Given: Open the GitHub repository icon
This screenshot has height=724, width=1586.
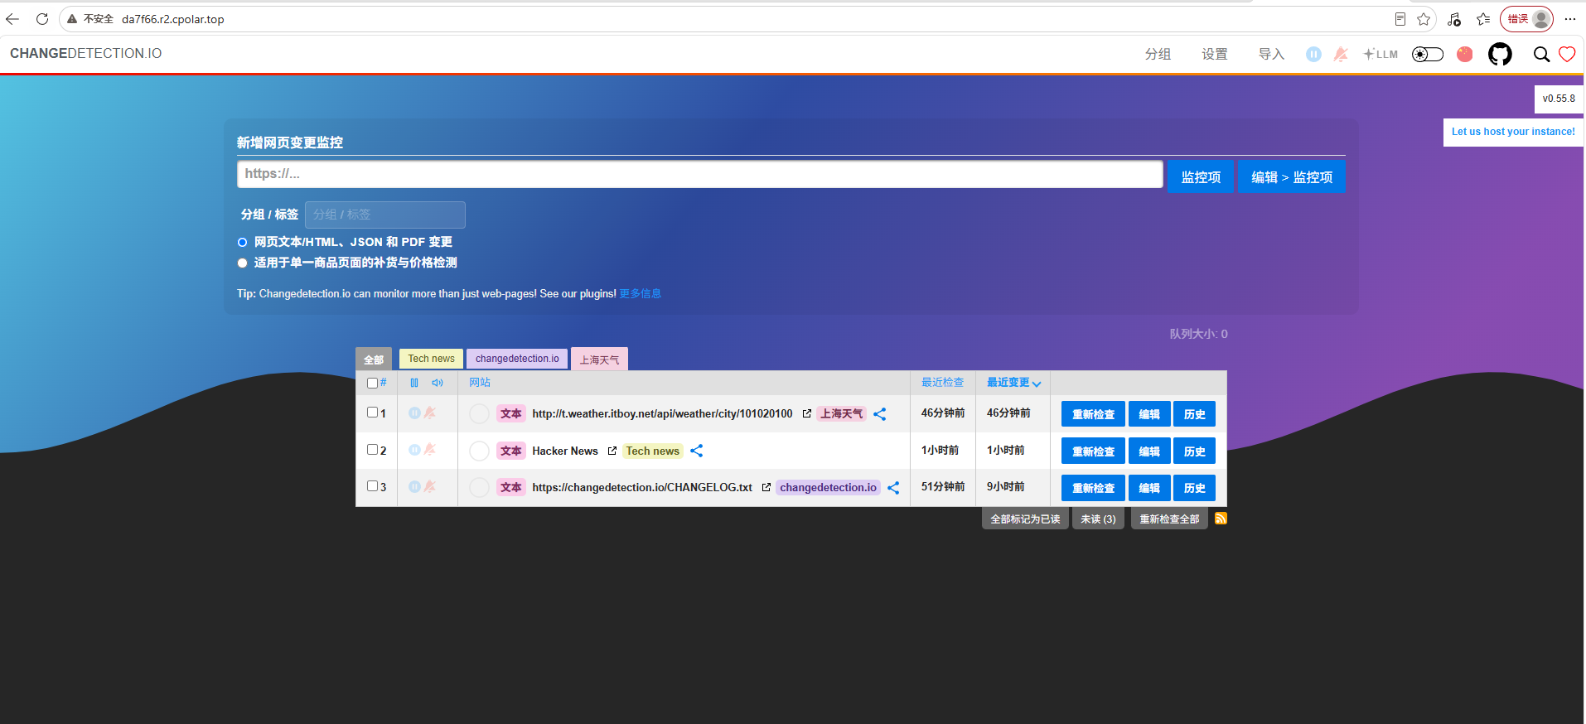Looking at the screenshot, I should click(1500, 54).
